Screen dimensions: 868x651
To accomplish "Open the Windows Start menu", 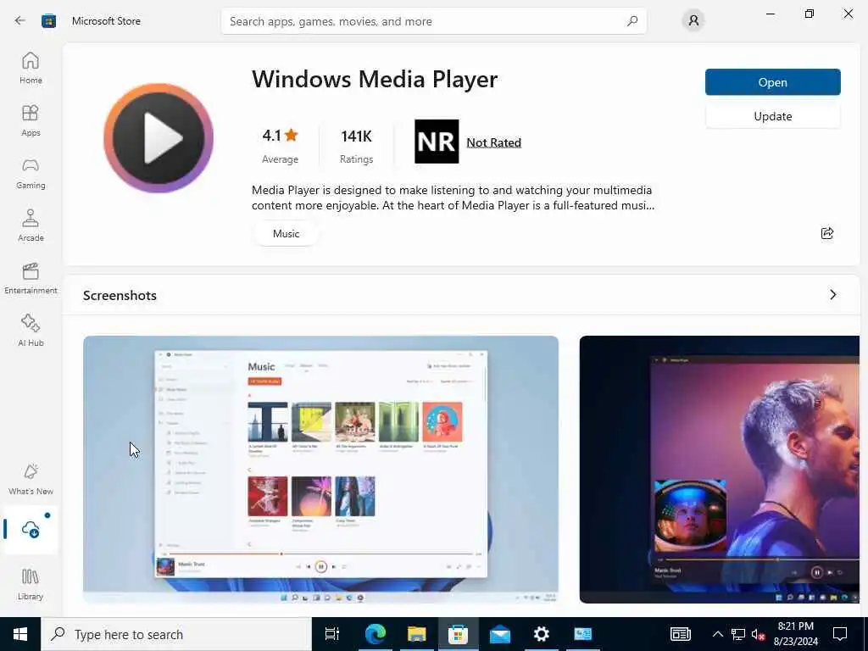I will click(x=20, y=634).
